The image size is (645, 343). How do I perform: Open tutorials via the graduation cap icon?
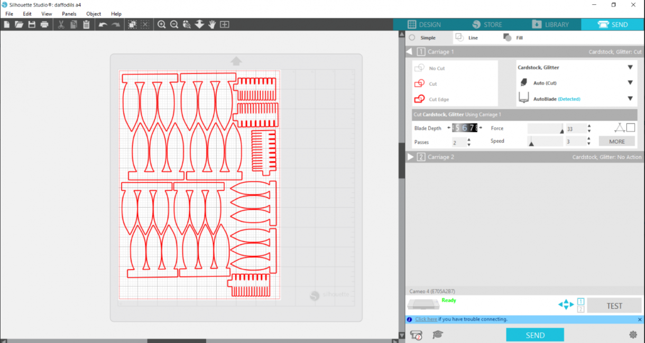pos(438,335)
